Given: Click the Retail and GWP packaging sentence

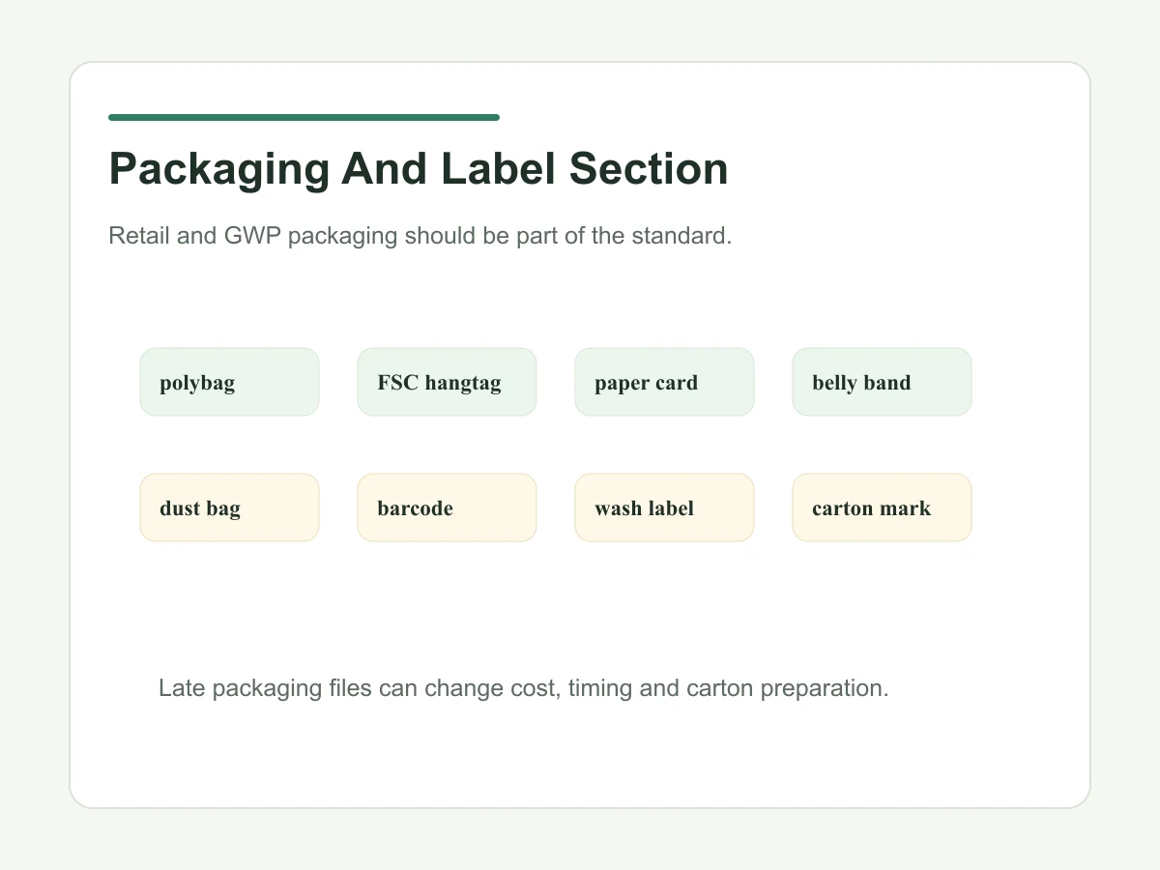Looking at the screenshot, I should tap(420, 236).
